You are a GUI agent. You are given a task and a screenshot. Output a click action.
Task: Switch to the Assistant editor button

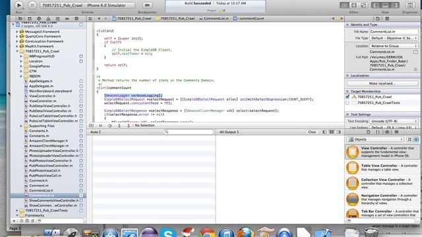[354, 5]
